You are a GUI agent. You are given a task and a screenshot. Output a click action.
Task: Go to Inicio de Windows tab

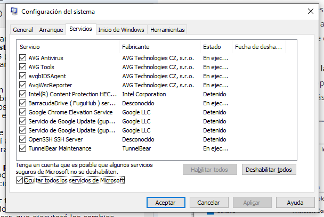point(122,30)
